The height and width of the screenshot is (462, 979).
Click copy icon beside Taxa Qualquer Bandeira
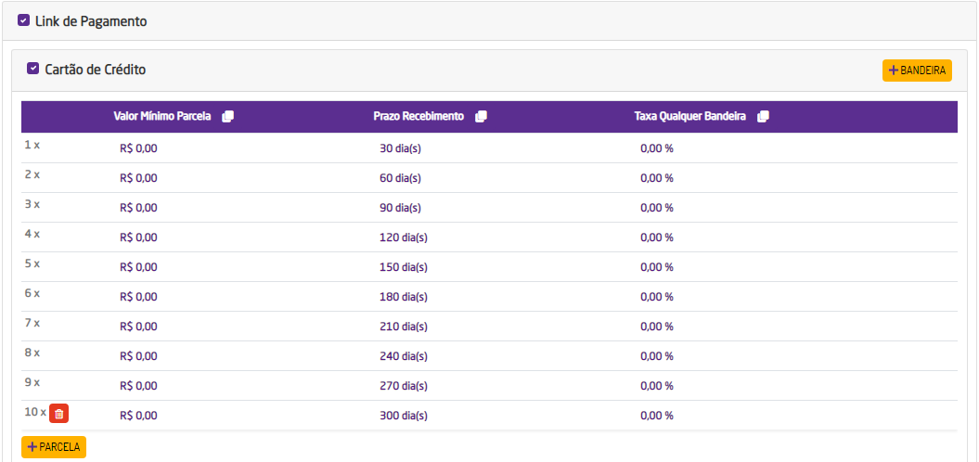coord(763,117)
